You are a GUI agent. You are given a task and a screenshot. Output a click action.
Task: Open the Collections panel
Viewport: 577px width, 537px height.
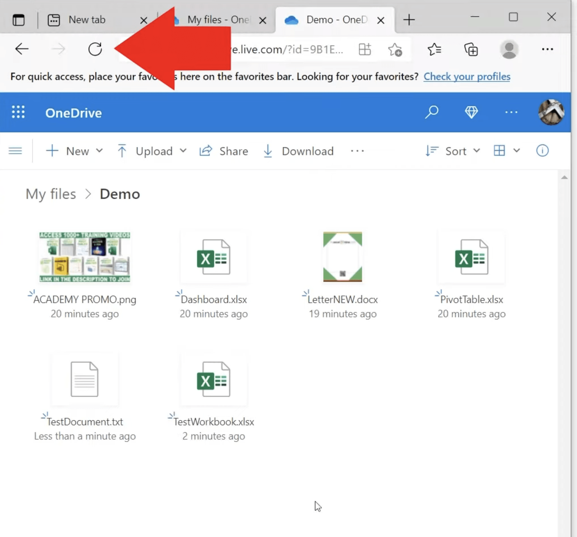tap(471, 49)
